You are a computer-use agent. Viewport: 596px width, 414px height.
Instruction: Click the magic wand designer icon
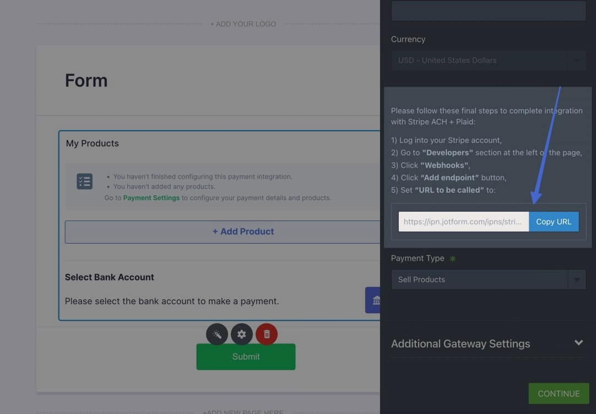pyautogui.click(x=216, y=334)
